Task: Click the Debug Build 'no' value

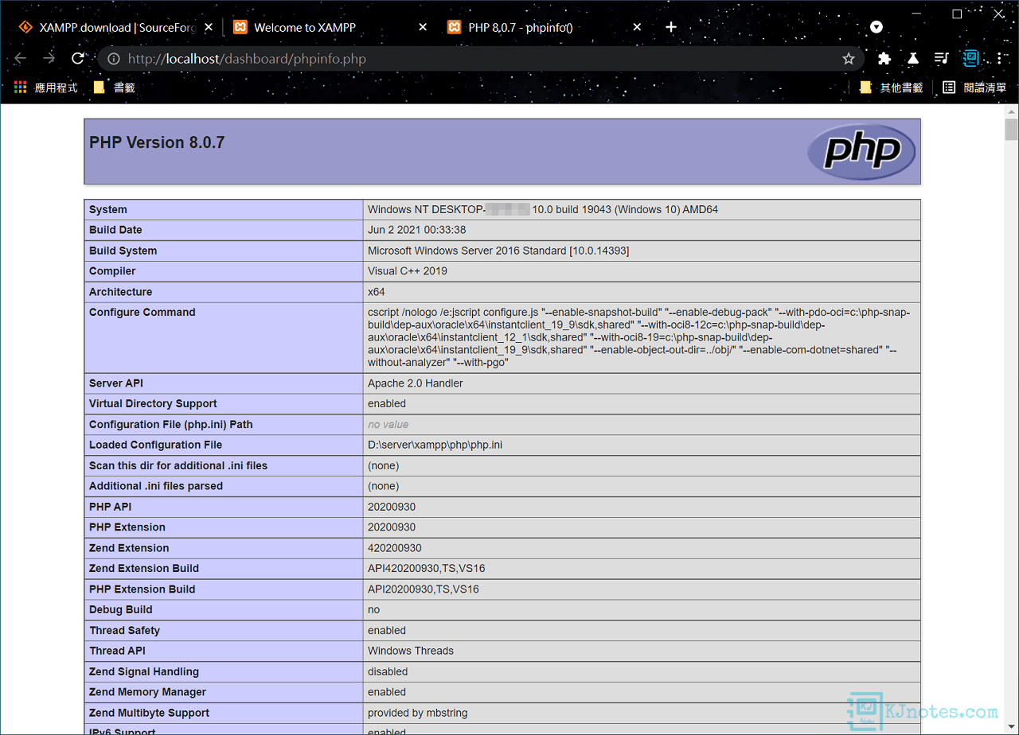Action: (374, 610)
